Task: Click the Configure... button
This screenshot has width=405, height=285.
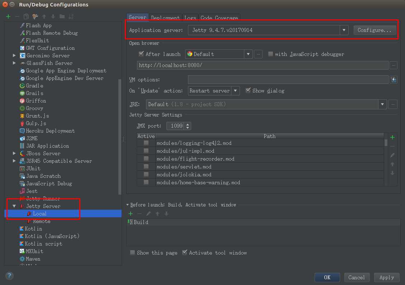Action: (x=375, y=30)
